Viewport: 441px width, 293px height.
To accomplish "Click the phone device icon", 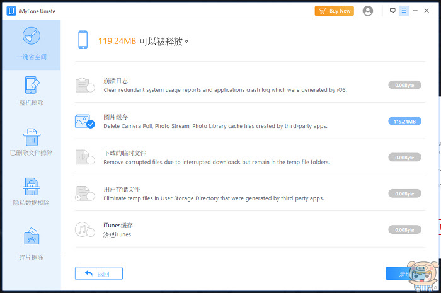I will pos(83,40).
